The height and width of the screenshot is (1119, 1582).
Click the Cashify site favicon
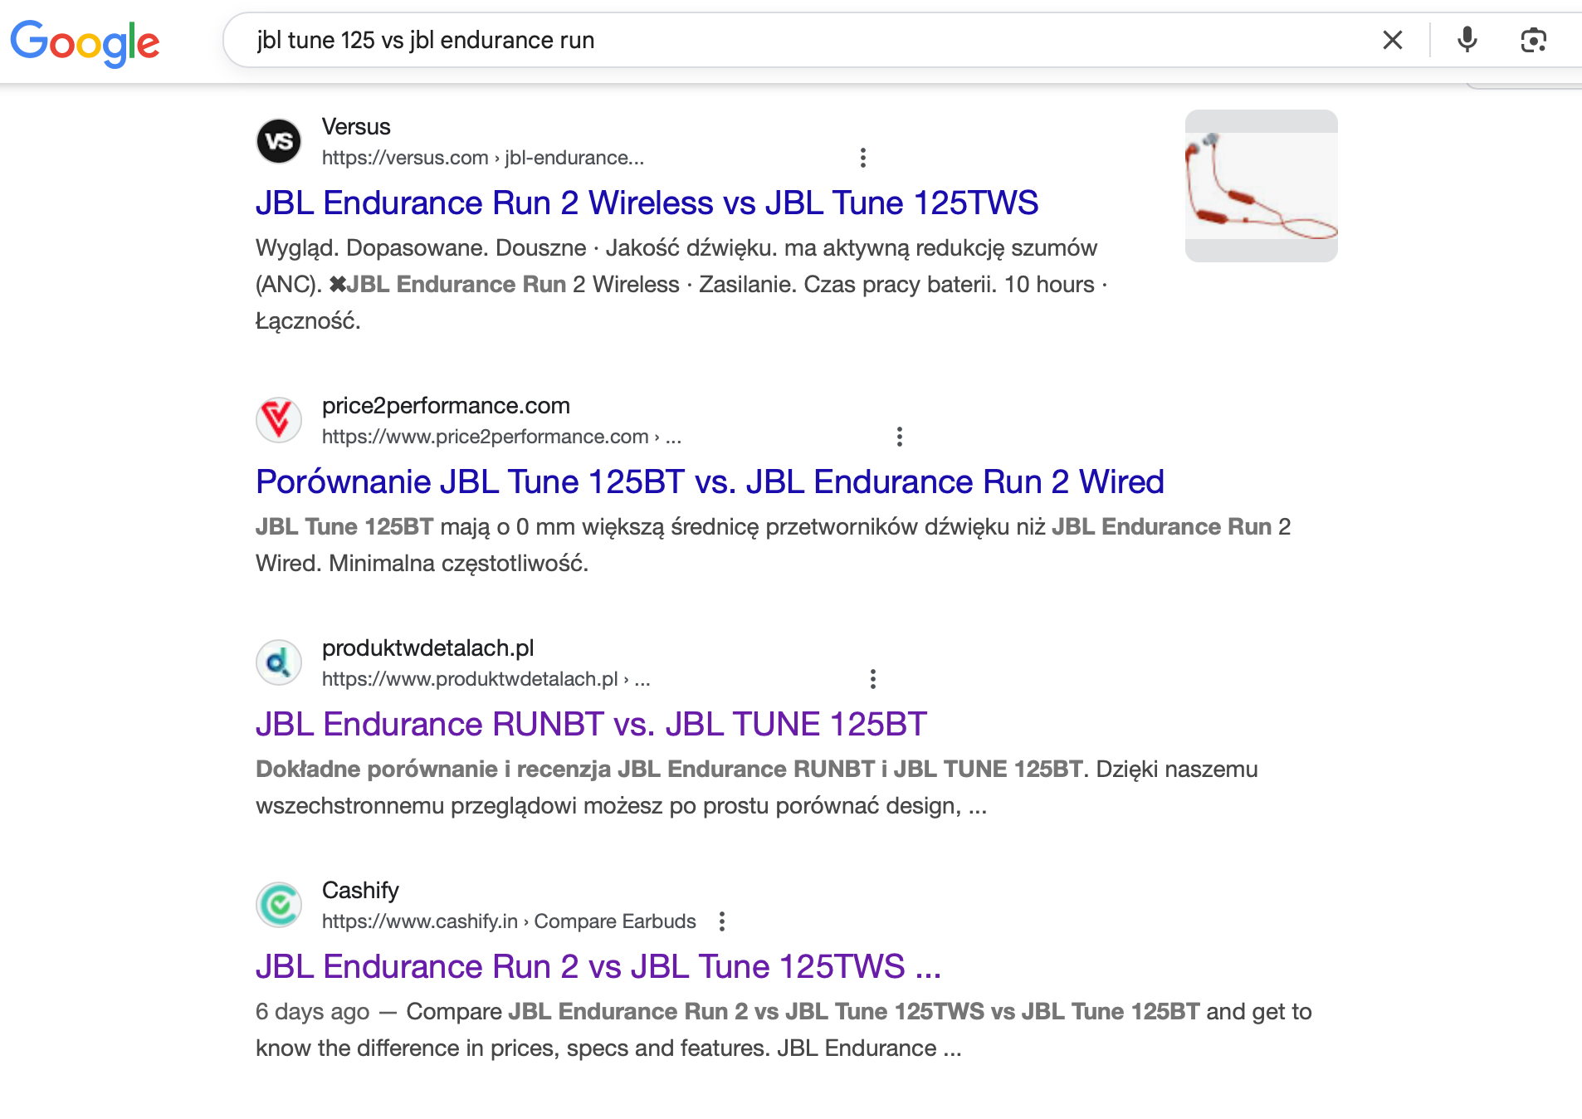coord(279,905)
